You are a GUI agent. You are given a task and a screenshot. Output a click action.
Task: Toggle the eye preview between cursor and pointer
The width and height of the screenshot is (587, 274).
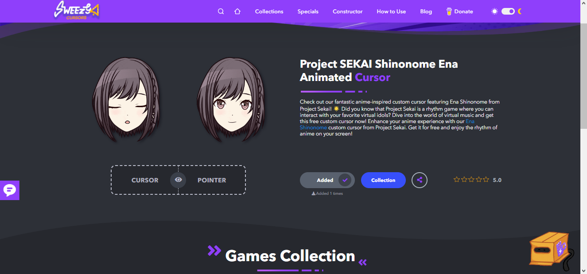pyautogui.click(x=178, y=180)
